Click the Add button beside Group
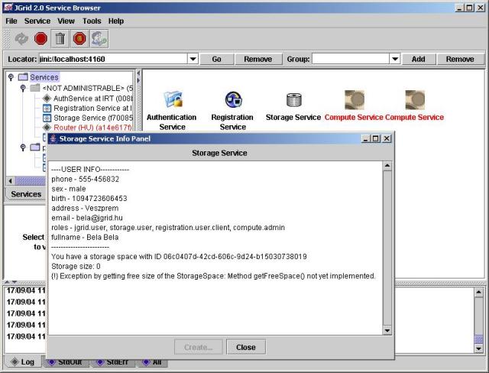The width and height of the screenshot is (489, 373). click(419, 59)
